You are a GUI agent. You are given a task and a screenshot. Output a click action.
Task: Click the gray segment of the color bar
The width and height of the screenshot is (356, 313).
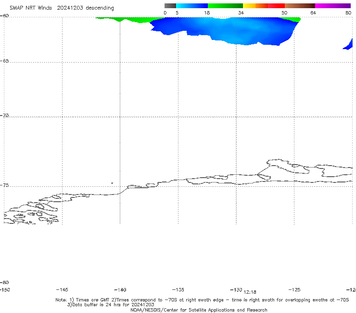170,6
